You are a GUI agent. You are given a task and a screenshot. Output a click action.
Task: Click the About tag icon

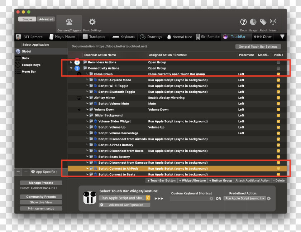tap(263, 22)
